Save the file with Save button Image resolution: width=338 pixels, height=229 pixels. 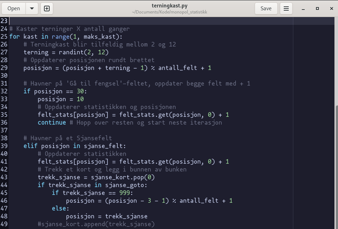(x=266, y=9)
